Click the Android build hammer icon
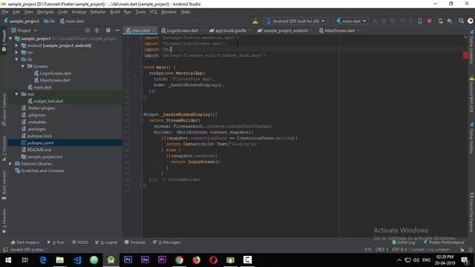This screenshot has width=475, height=267. [255, 21]
